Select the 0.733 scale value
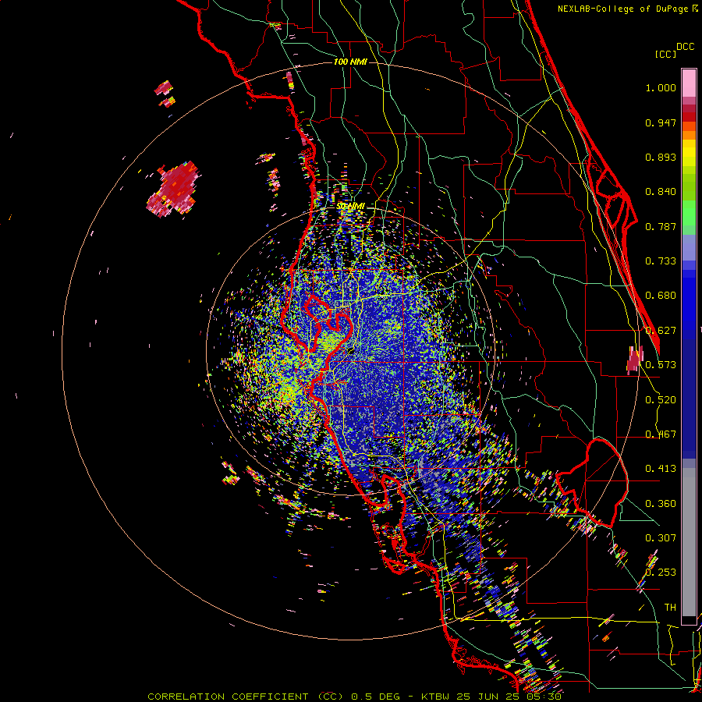The image size is (702, 702). tap(661, 261)
